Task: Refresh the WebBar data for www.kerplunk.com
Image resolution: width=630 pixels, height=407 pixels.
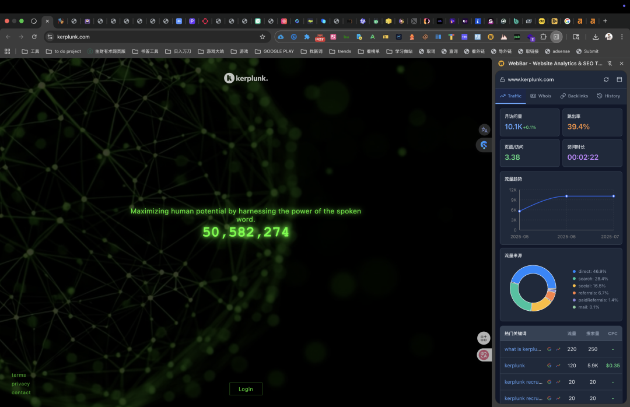Action: 606,79
